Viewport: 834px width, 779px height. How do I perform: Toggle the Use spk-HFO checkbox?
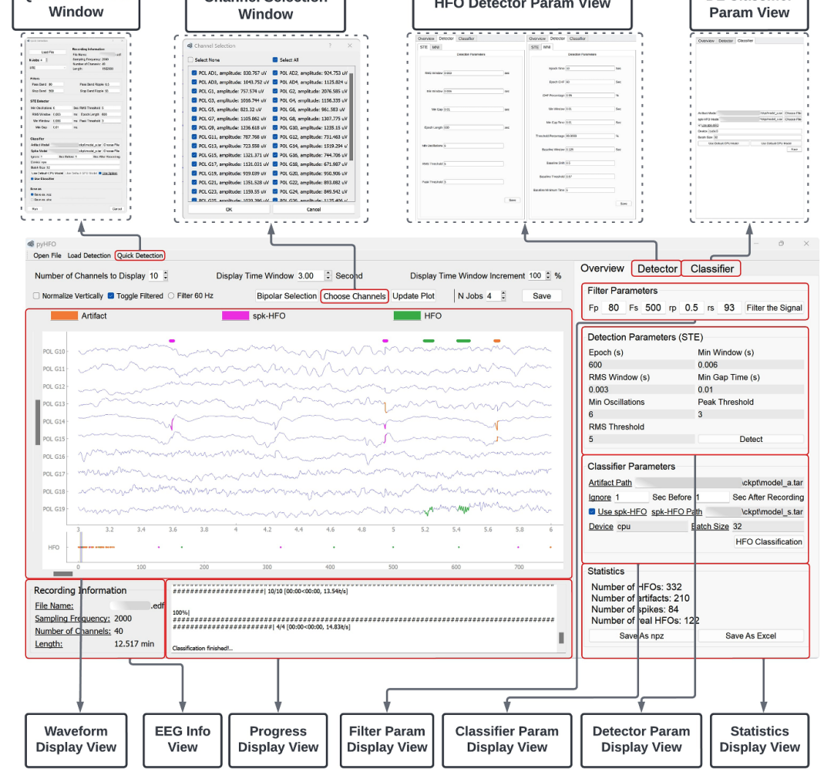(592, 511)
